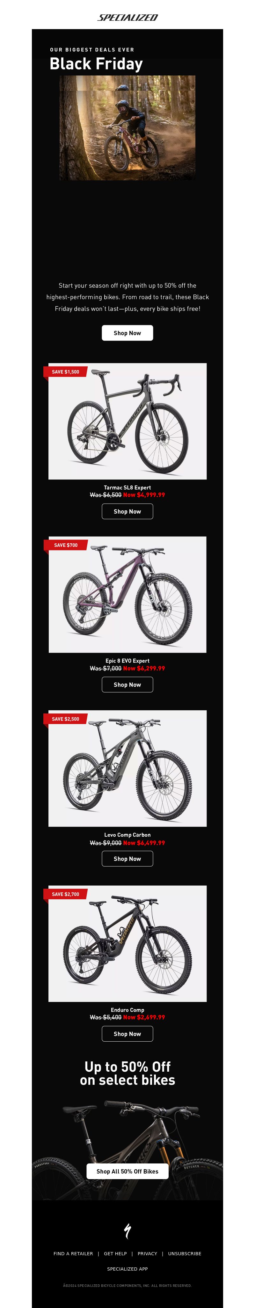255x1308 pixels.
Task: Open the Epic 8 EVO Expert bike image
Action: pyautogui.click(x=127, y=594)
